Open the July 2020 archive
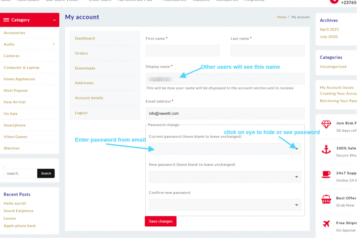357x238 pixels. [x=328, y=37]
